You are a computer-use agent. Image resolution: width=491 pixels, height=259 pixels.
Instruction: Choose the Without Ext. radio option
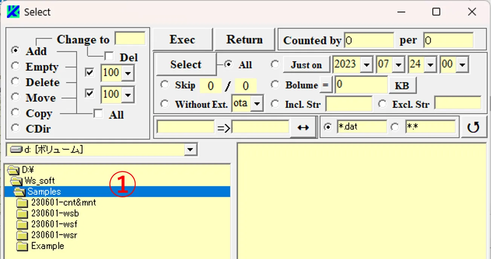[165, 104]
